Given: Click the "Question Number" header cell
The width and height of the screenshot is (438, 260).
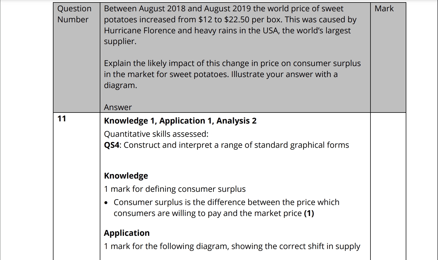Looking at the screenshot, I should click(x=74, y=14).
